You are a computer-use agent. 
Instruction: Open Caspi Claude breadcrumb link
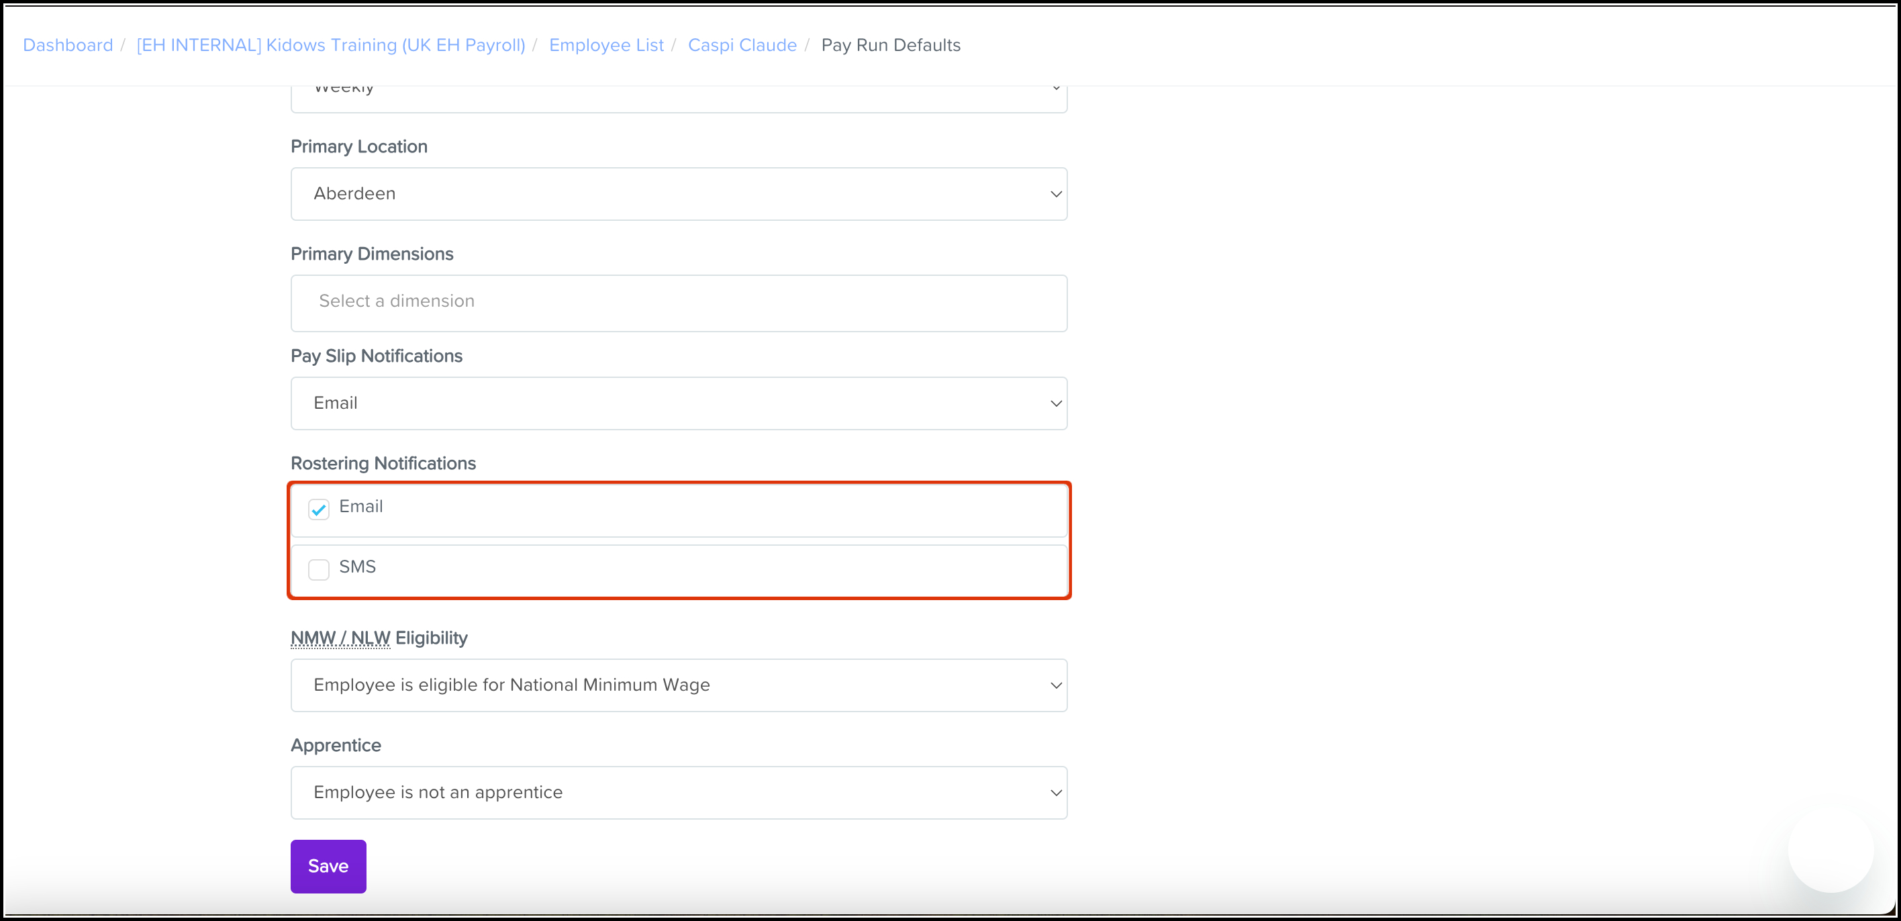point(742,45)
